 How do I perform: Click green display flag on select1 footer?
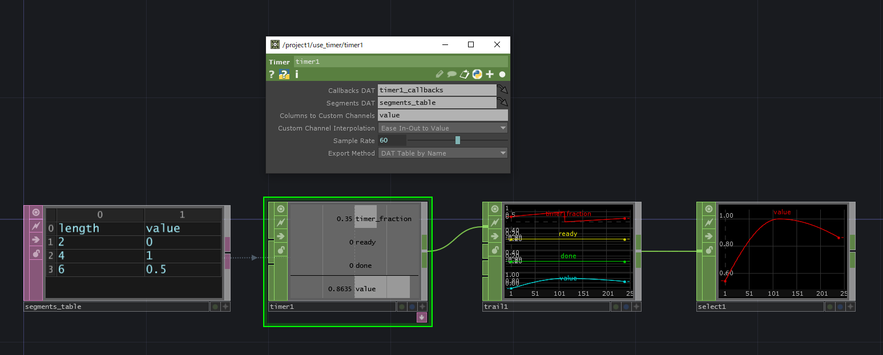[x=830, y=307]
